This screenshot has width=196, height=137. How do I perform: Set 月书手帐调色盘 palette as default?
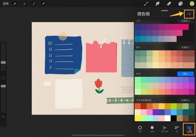point(185,100)
